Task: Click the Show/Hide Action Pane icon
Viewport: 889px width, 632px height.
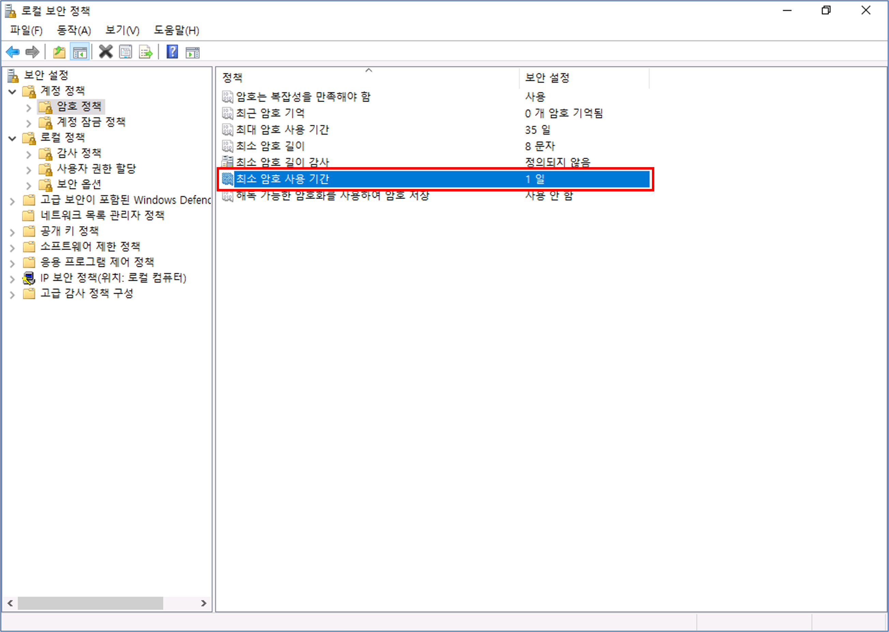Action: point(193,52)
